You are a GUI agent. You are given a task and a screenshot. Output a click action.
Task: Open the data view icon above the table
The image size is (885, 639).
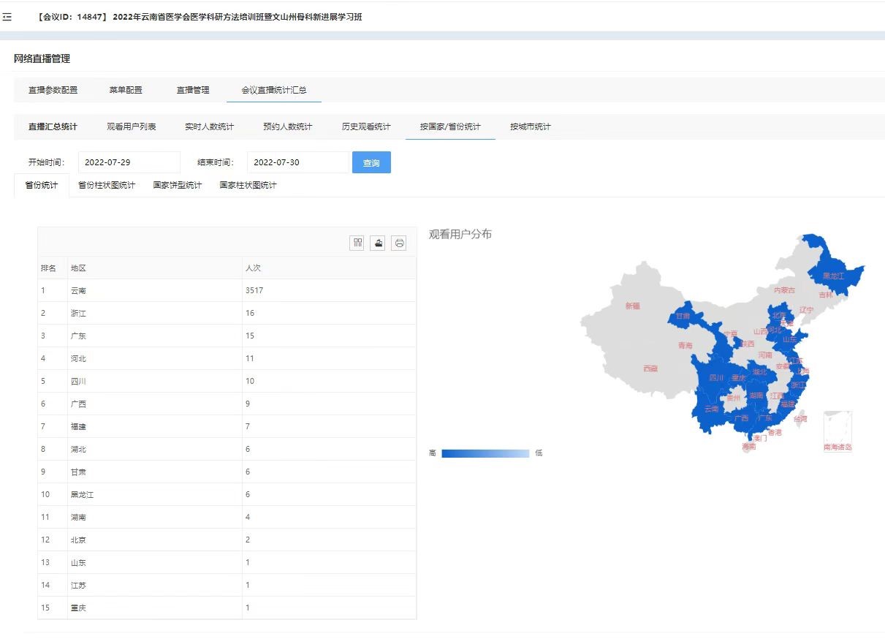click(x=357, y=243)
